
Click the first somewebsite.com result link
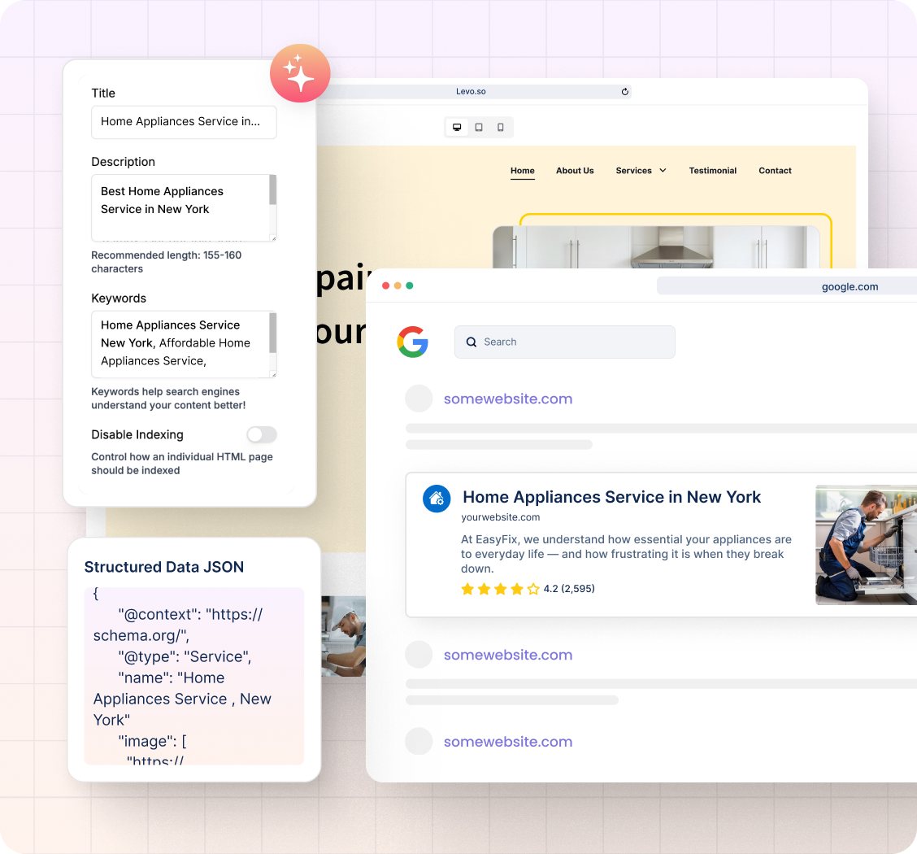(507, 399)
